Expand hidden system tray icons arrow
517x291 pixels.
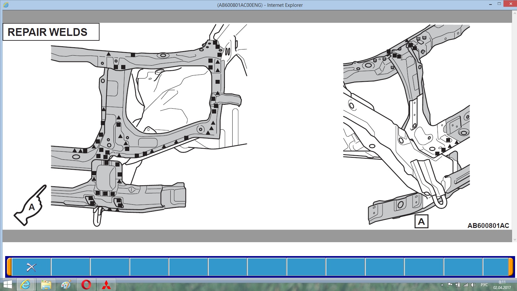[442, 285]
